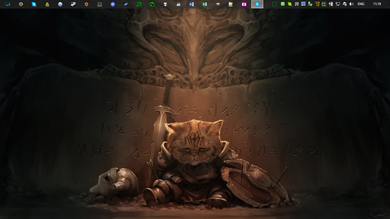Viewport: 390px width, 219px height.
Task: Open the dark red-eyed game icon
Action: (100, 4)
